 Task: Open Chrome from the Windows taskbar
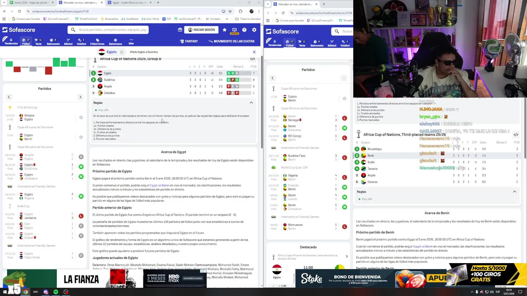(x=26, y=292)
